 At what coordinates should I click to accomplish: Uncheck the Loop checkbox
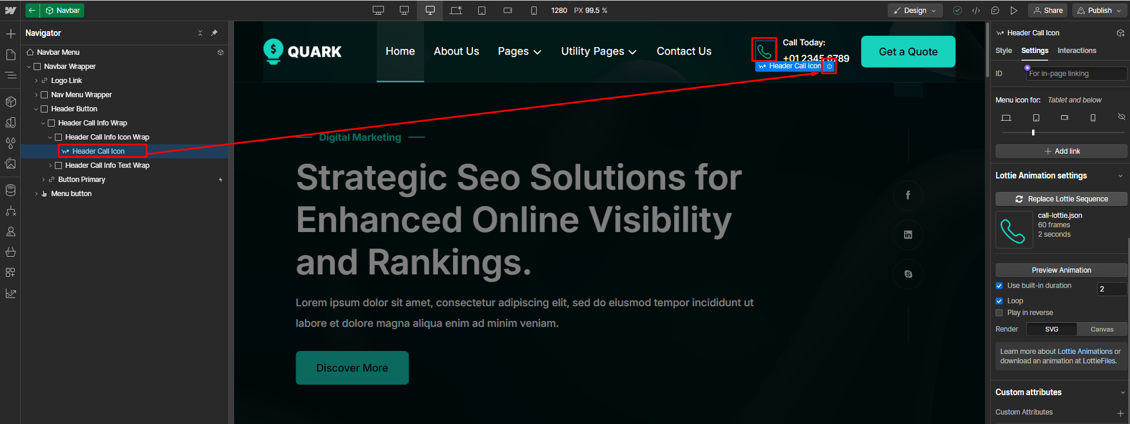coord(999,301)
